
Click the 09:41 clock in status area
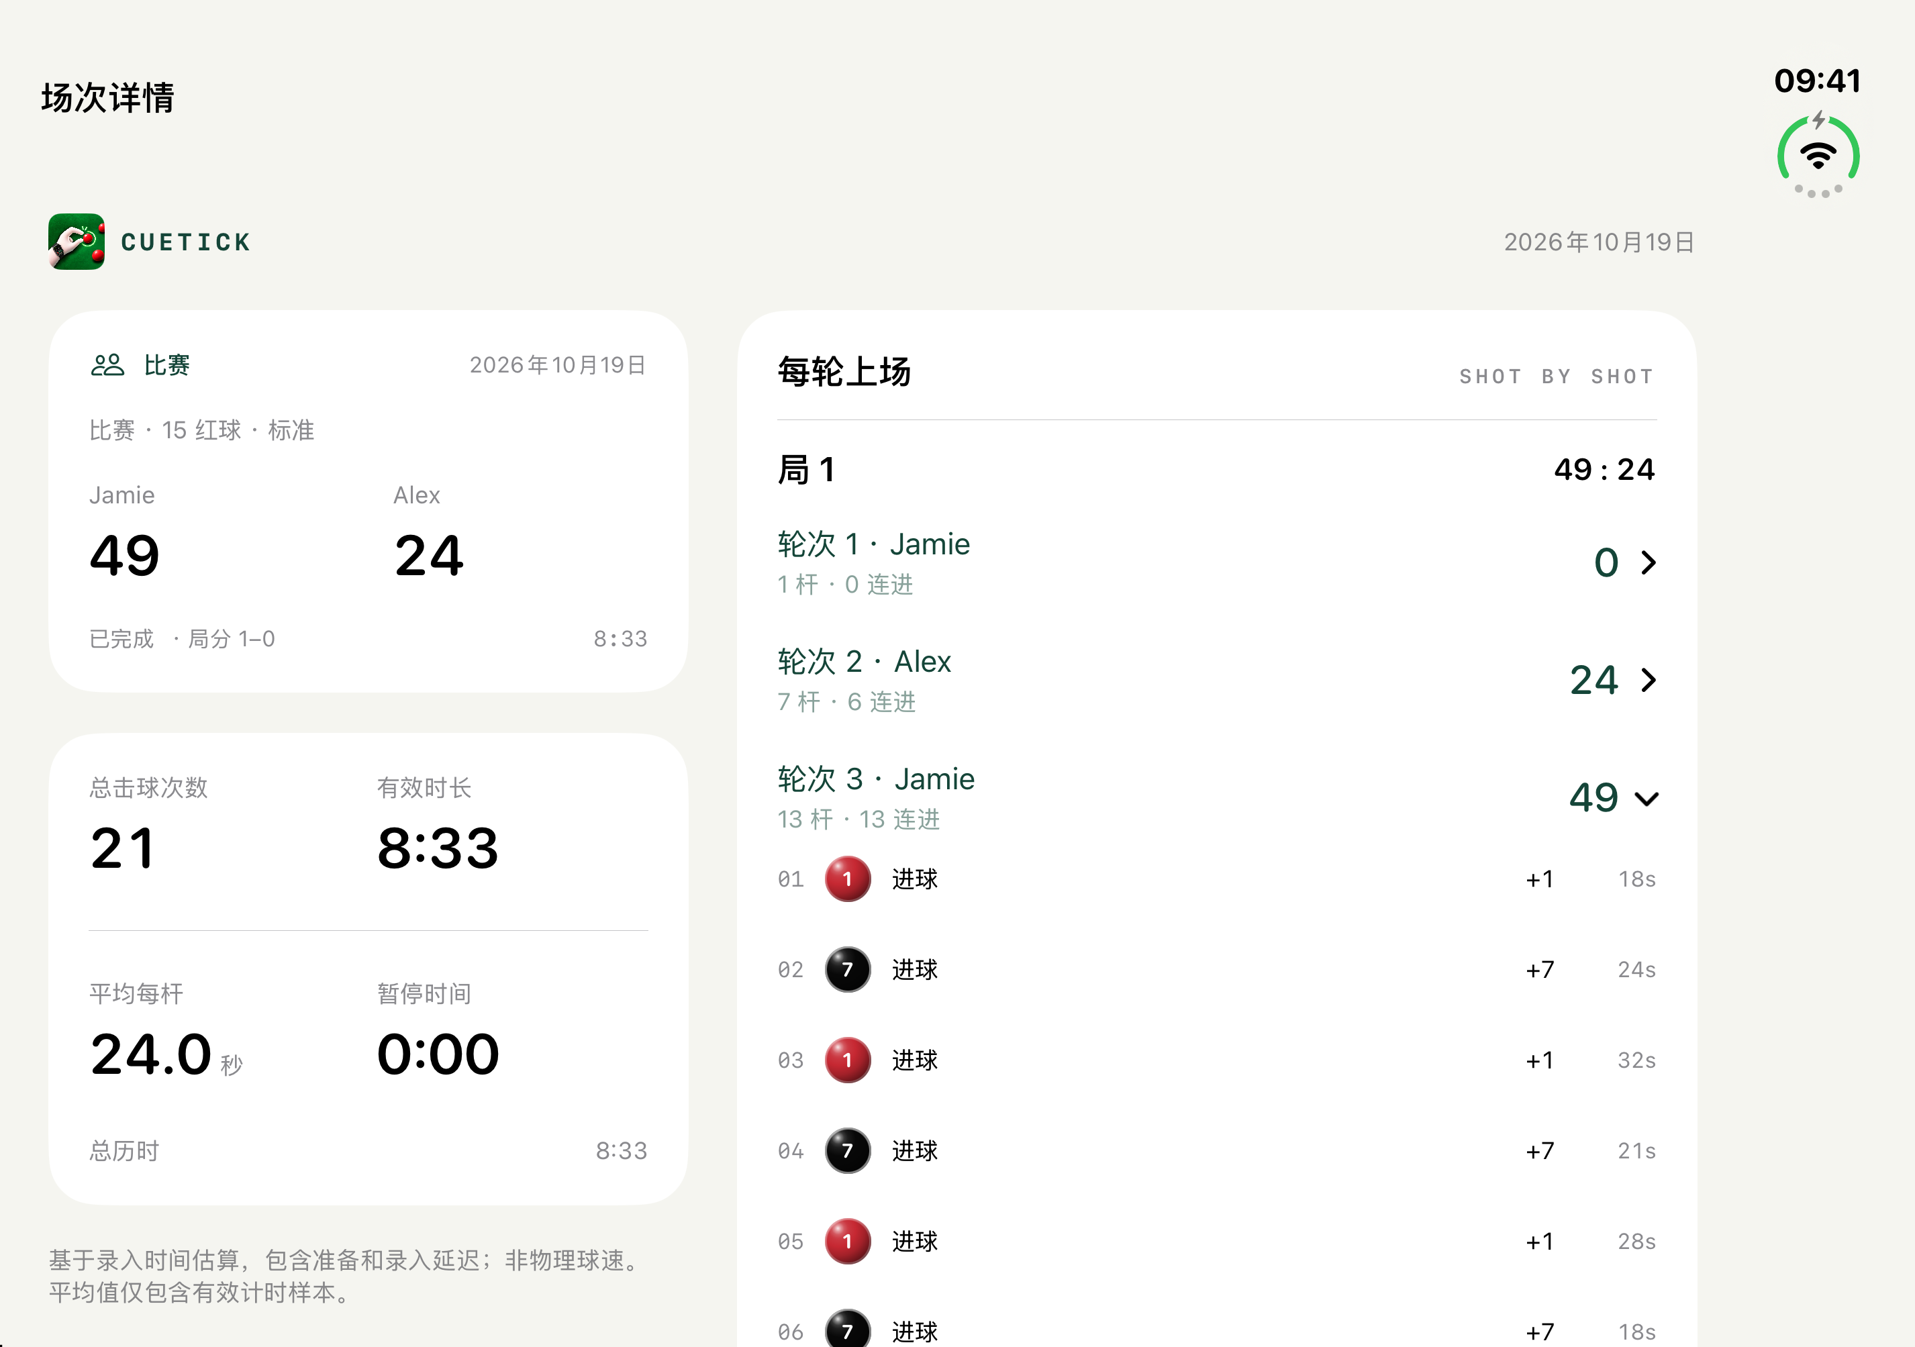1818,81
